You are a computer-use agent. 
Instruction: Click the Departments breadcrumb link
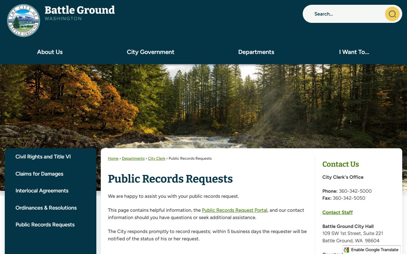(x=133, y=158)
